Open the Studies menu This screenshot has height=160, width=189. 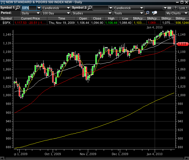[92, 13]
